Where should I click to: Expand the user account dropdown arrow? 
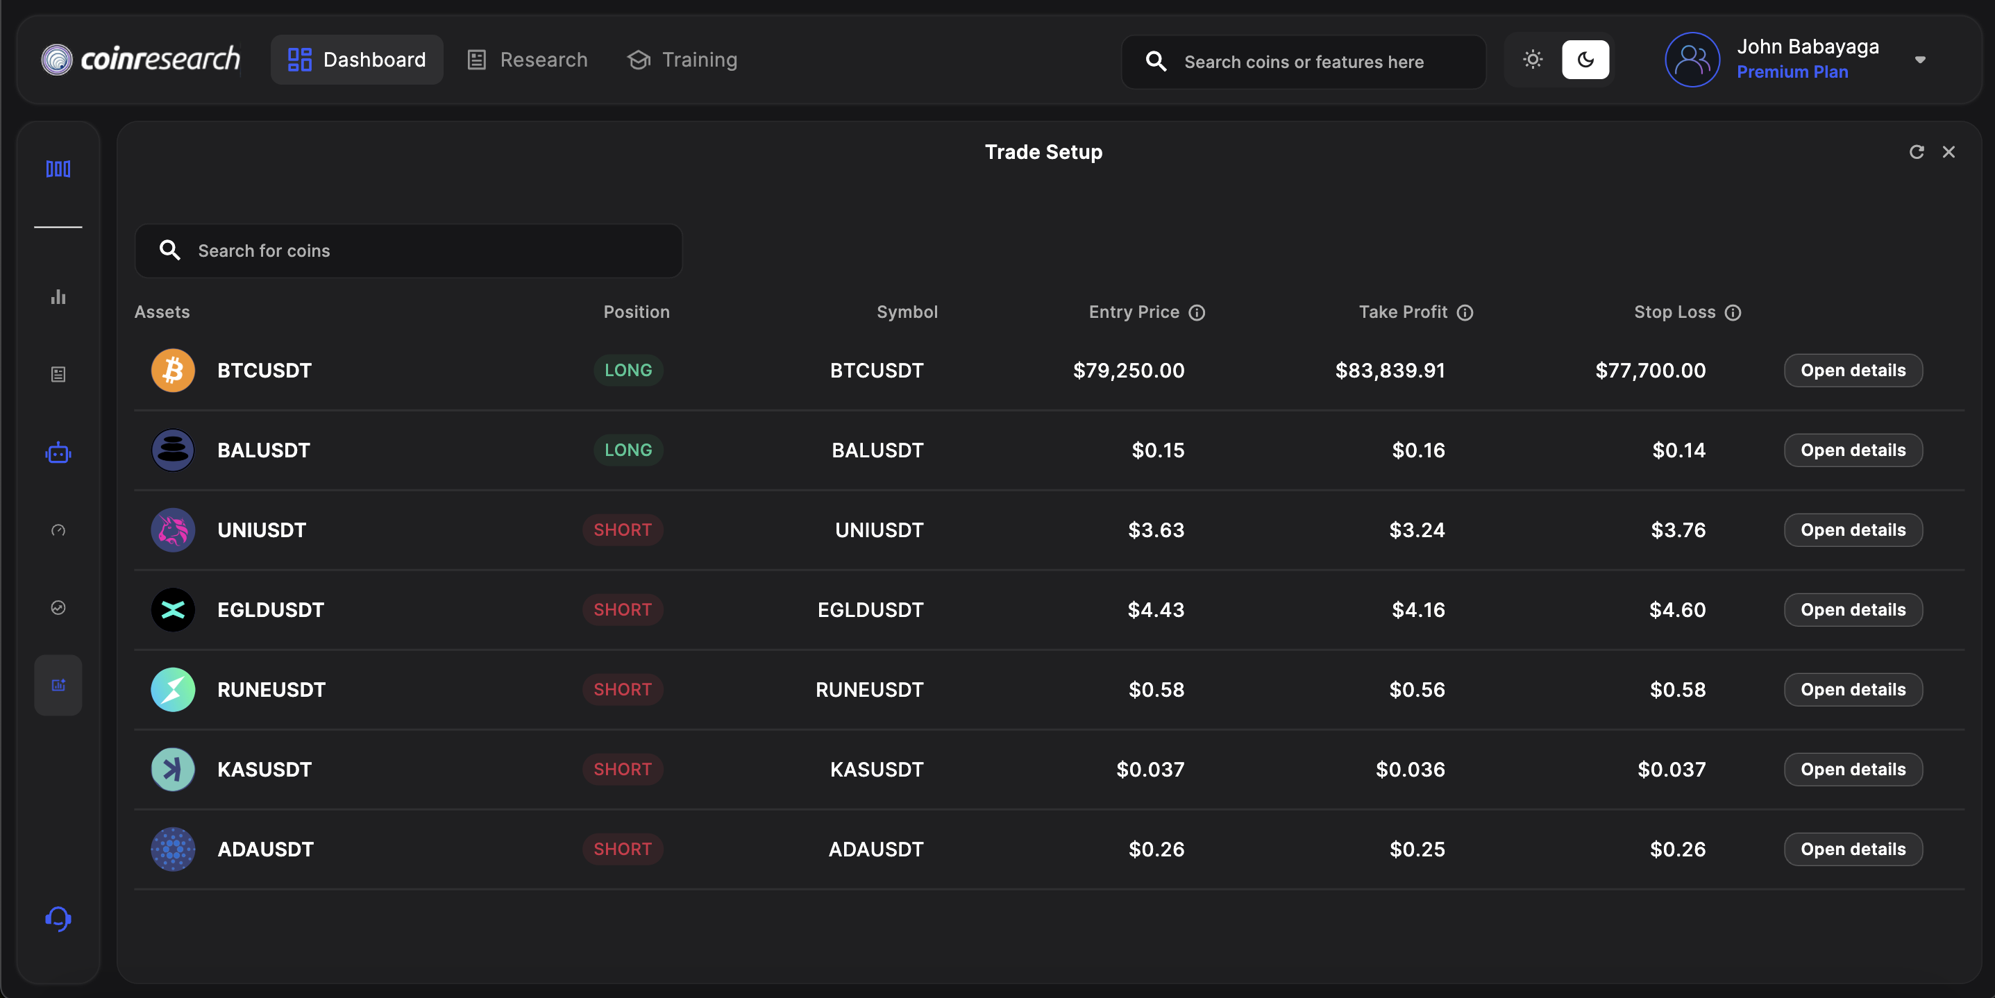coord(1920,60)
